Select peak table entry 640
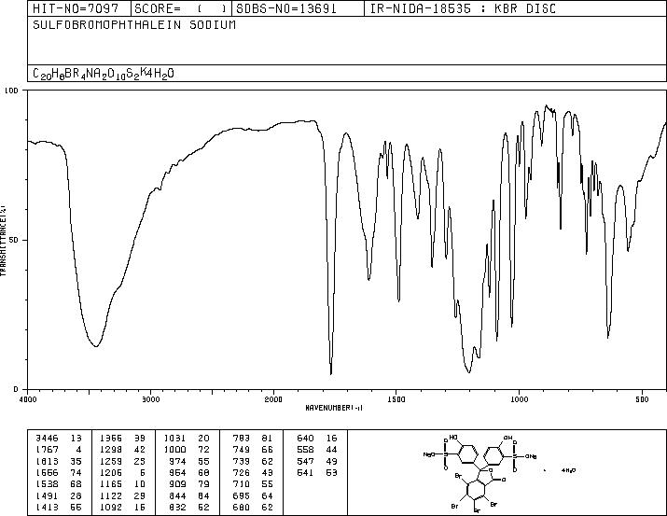 click(x=317, y=439)
